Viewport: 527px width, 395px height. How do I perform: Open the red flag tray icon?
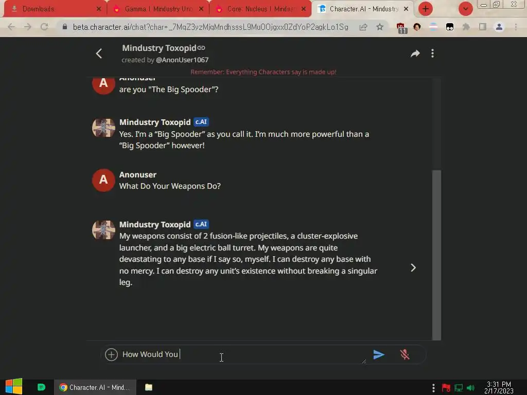tap(446, 388)
